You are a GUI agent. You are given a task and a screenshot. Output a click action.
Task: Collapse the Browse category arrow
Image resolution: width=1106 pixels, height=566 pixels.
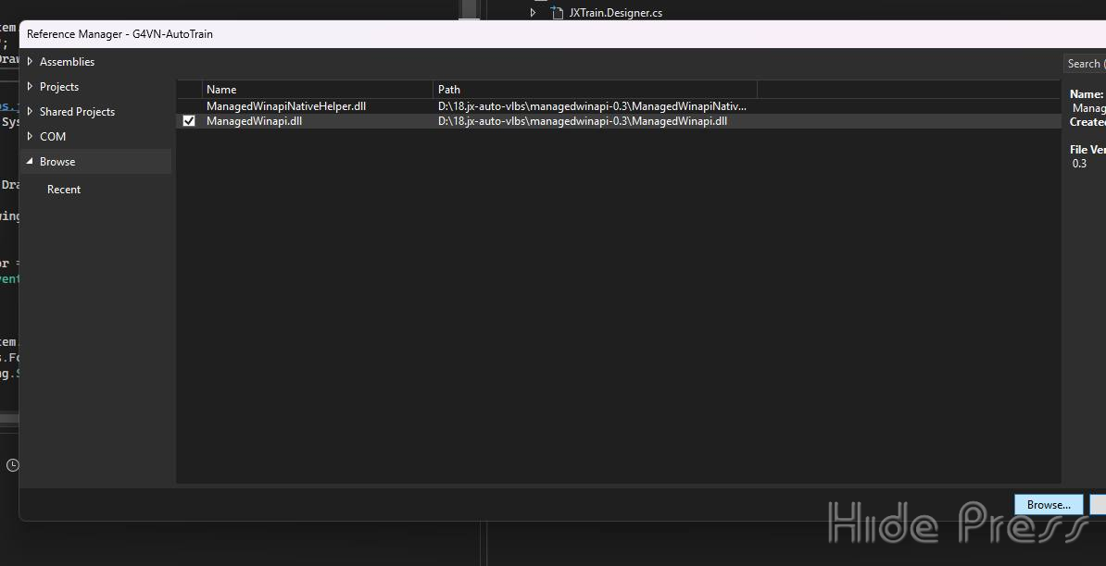click(30, 162)
